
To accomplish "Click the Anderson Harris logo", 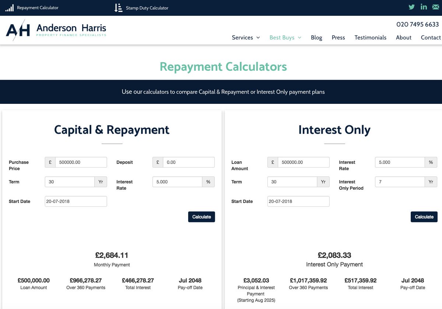I will click(x=56, y=30).
